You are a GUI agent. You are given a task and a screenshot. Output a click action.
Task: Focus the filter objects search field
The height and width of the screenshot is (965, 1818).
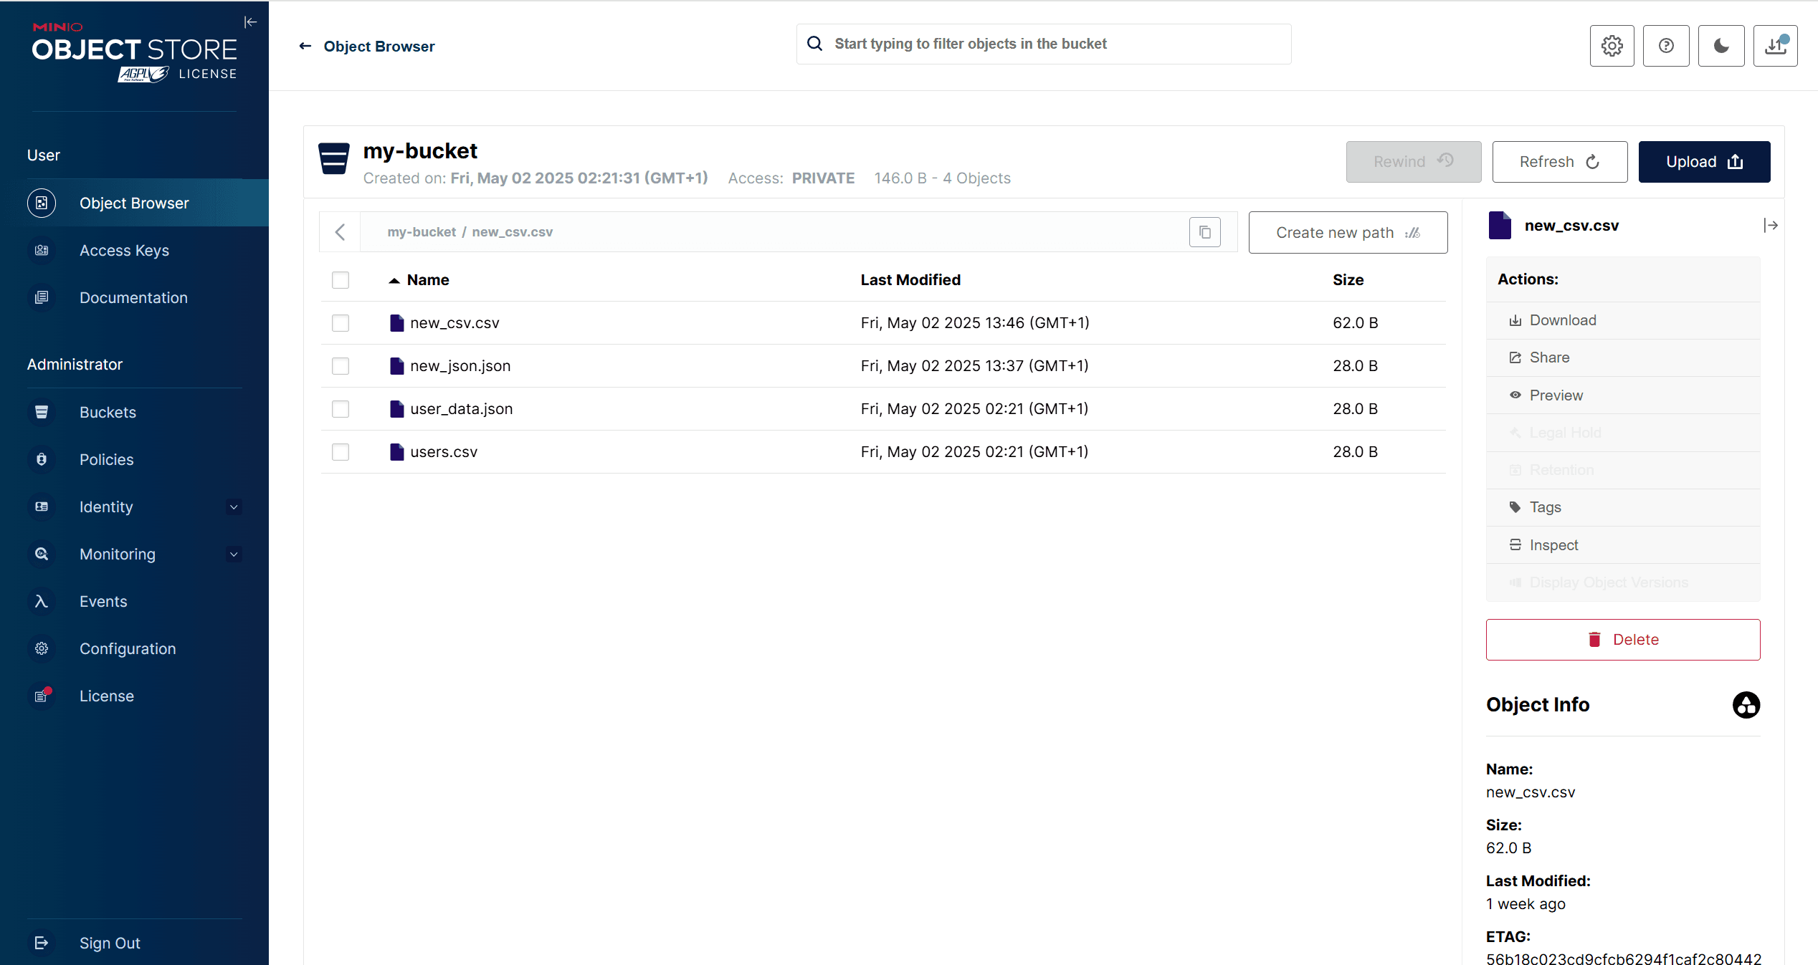point(1054,44)
